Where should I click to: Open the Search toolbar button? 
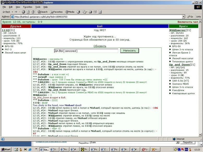pos(43,12)
